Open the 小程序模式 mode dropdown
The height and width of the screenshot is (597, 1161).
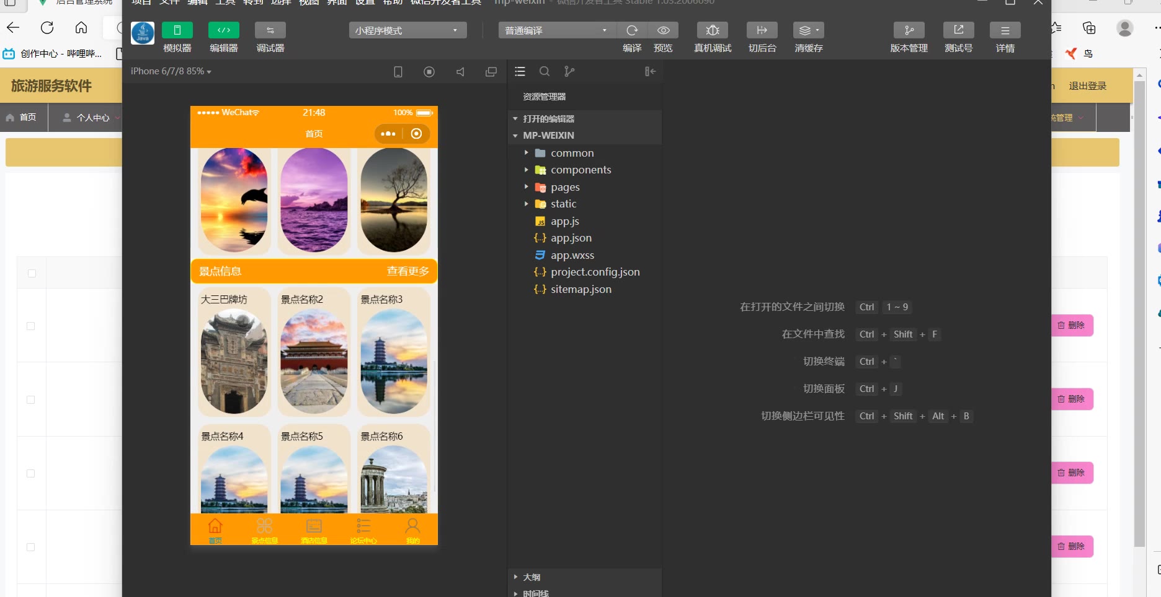point(407,30)
